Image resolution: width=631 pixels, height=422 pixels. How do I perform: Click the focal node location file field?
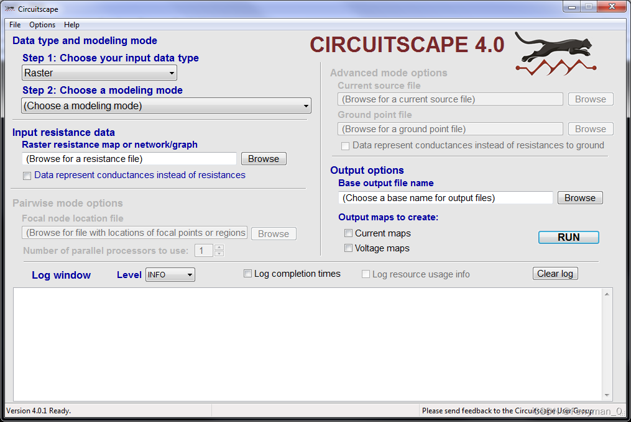pos(134,233)
